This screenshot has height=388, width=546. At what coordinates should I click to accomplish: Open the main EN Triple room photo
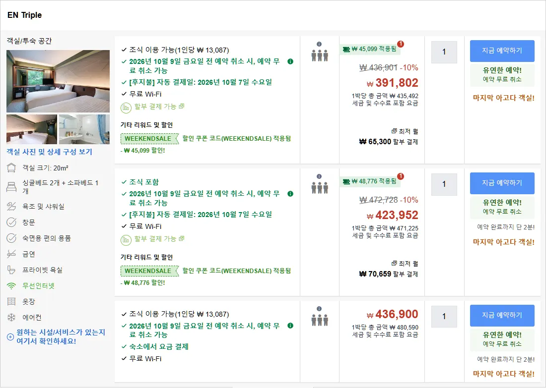(x=58, y=81)
